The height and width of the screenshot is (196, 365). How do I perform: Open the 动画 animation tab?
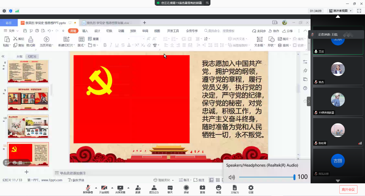point(121,31)
